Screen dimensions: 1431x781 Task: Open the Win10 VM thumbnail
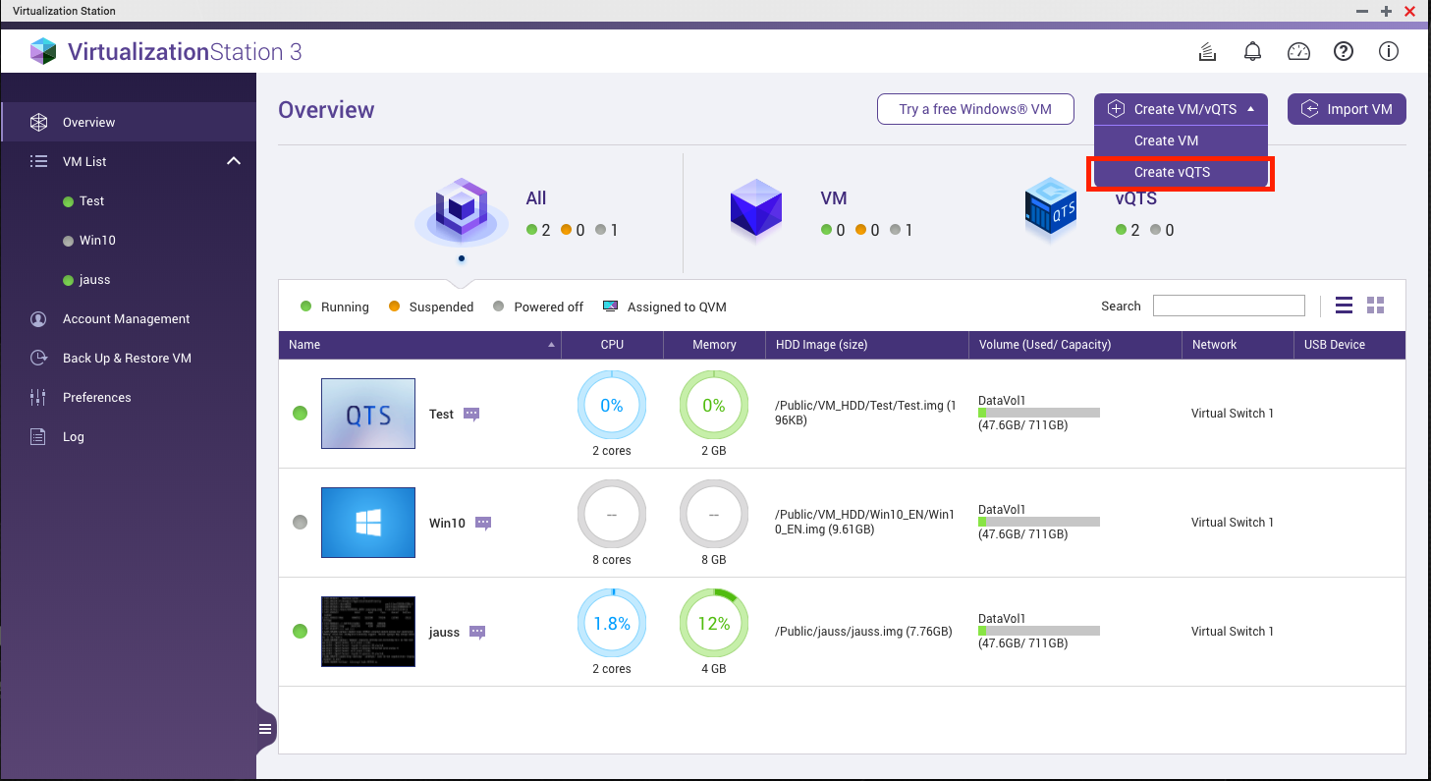pos(368,523)
